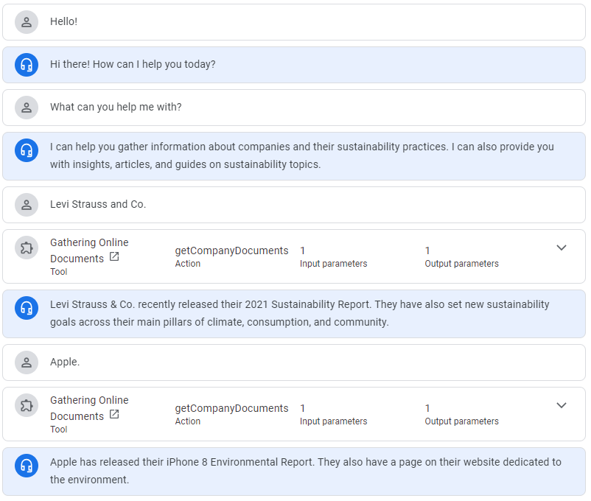Click the user avatar next to "What can you help me with?"
This screenshot has height=501, width=591.
[27, 108]
